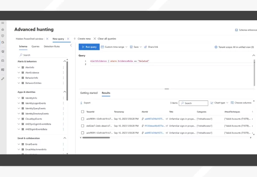This screenshot has width=257, height=177.
Task: Switch to Results tab
Action: 106,93
